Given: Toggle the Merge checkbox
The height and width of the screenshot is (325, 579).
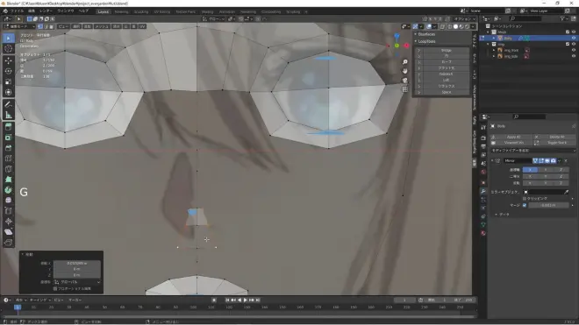Looking at the screenshot, I should 525,205.
